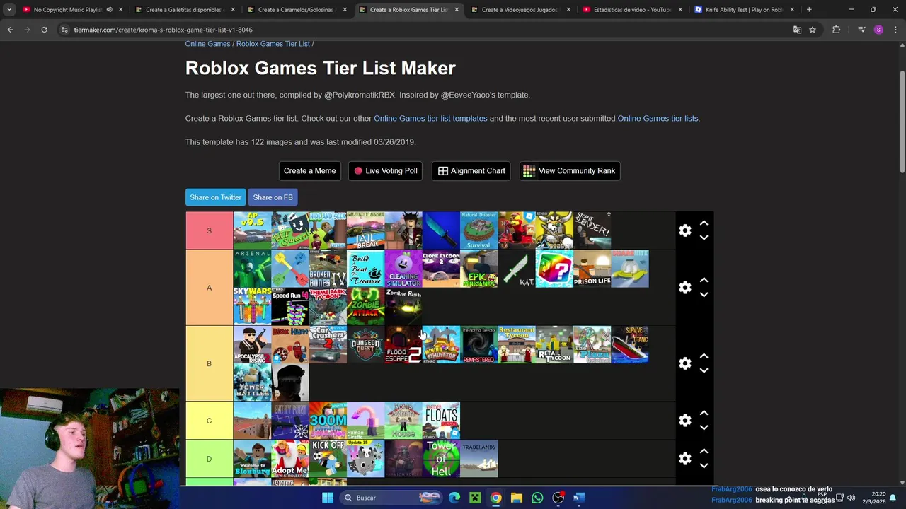
Task: Open the Alignment Chart
Action: pos(471,170)
